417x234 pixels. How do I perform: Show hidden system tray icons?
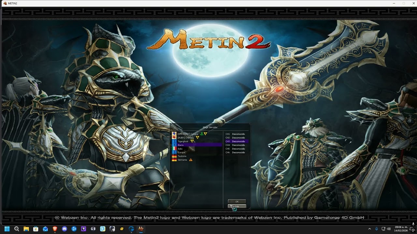point(369,229)
